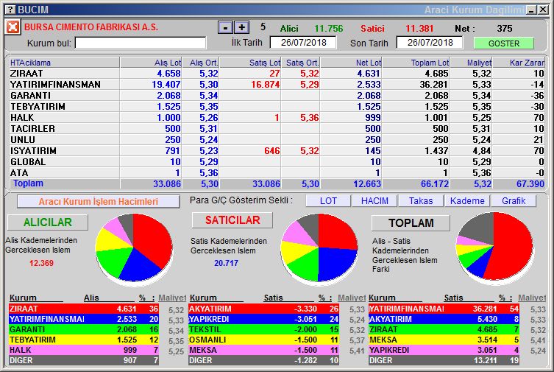Viewport: 554px width, 372px height.
Task: Click the green GOSTER button
Action: [x=503, y=43]
